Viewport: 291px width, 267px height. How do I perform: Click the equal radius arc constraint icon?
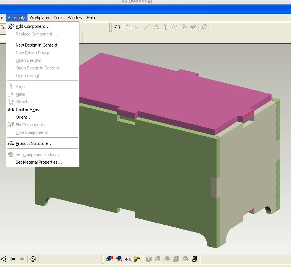pyautogui.click(x=184, y=27)
